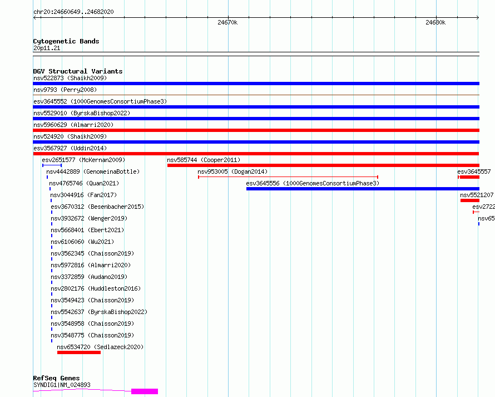Click the red bar under esv3645557
Viewport: 495px width, 397px height.
click(x=469, y=177)
